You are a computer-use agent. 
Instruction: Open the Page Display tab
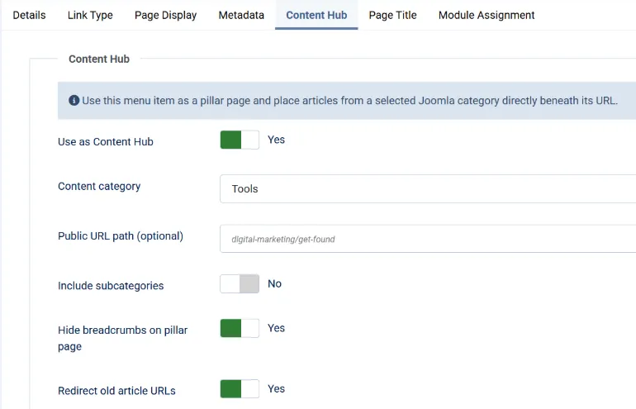[x=165, y=15]
